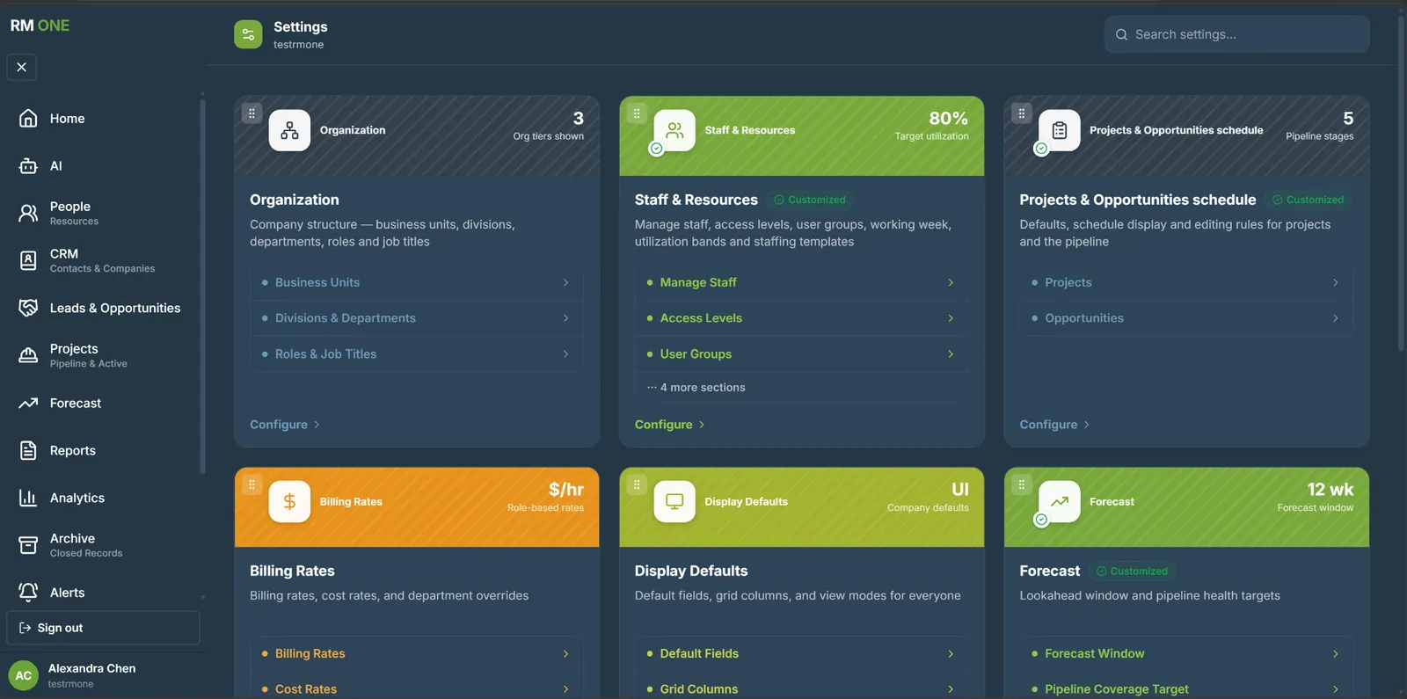Open the Pipeline Coverage Target row
The width and height of the screenshot is (1407, 699).
(x=1186, y=689)
